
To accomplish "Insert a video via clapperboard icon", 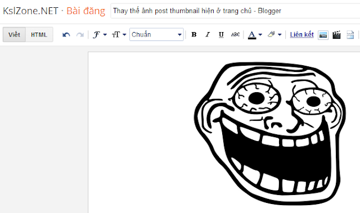I will 336,35.
